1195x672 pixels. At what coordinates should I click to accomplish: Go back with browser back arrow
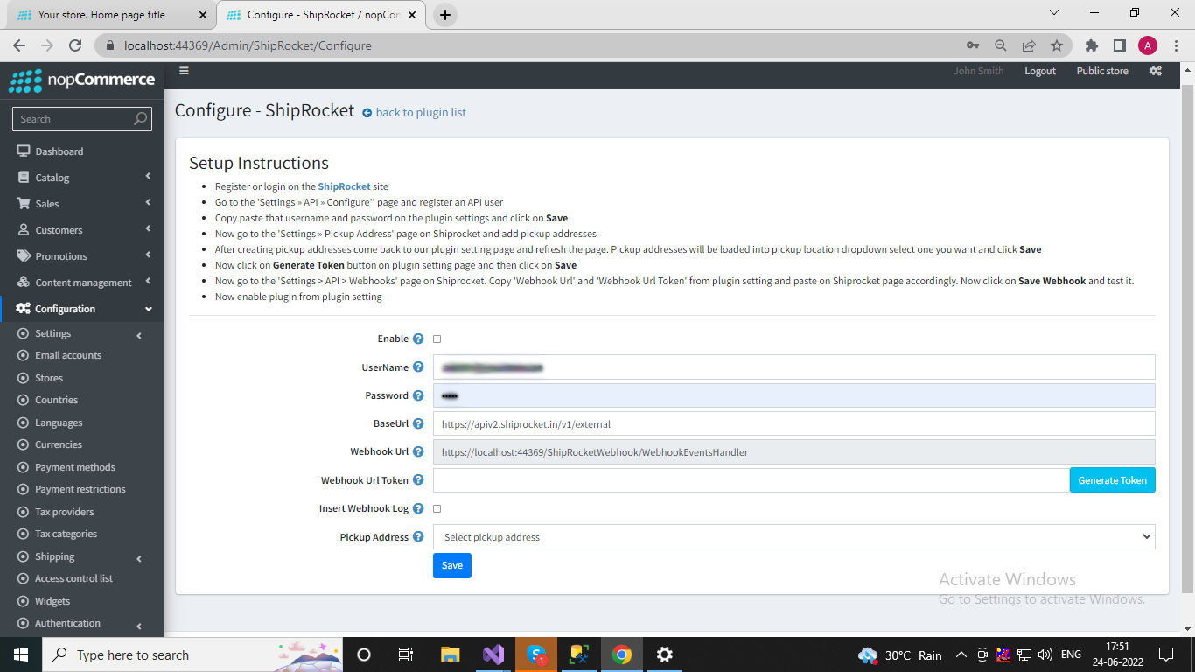(19, 45)
